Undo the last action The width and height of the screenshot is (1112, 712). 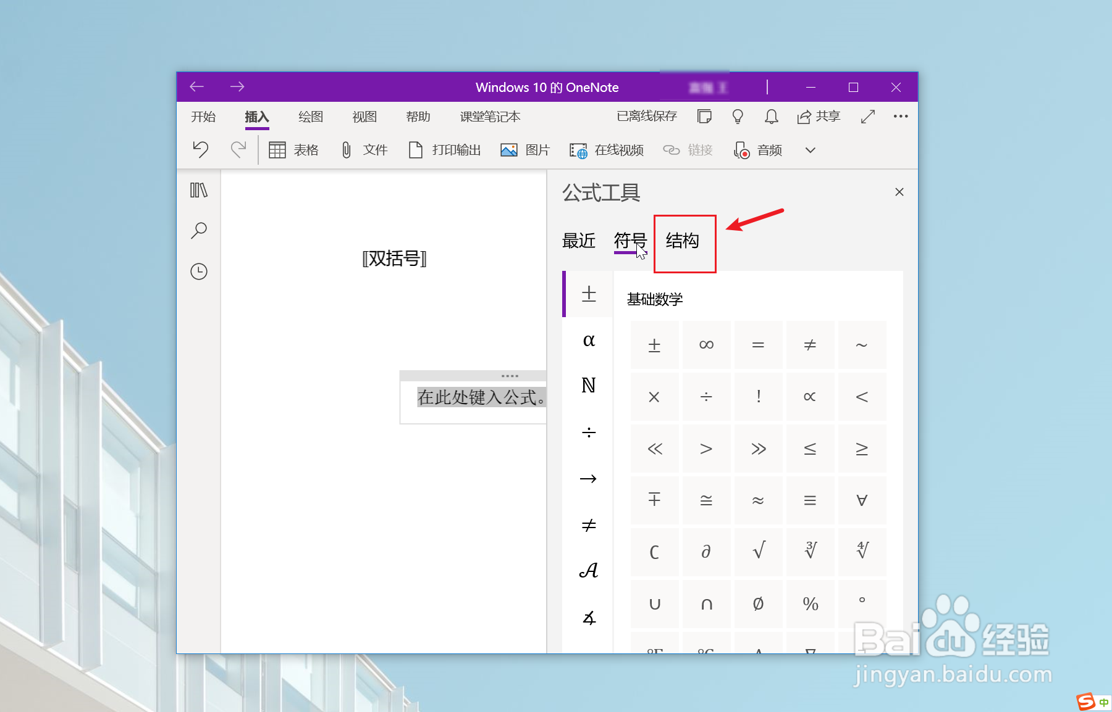coord(200,149)
